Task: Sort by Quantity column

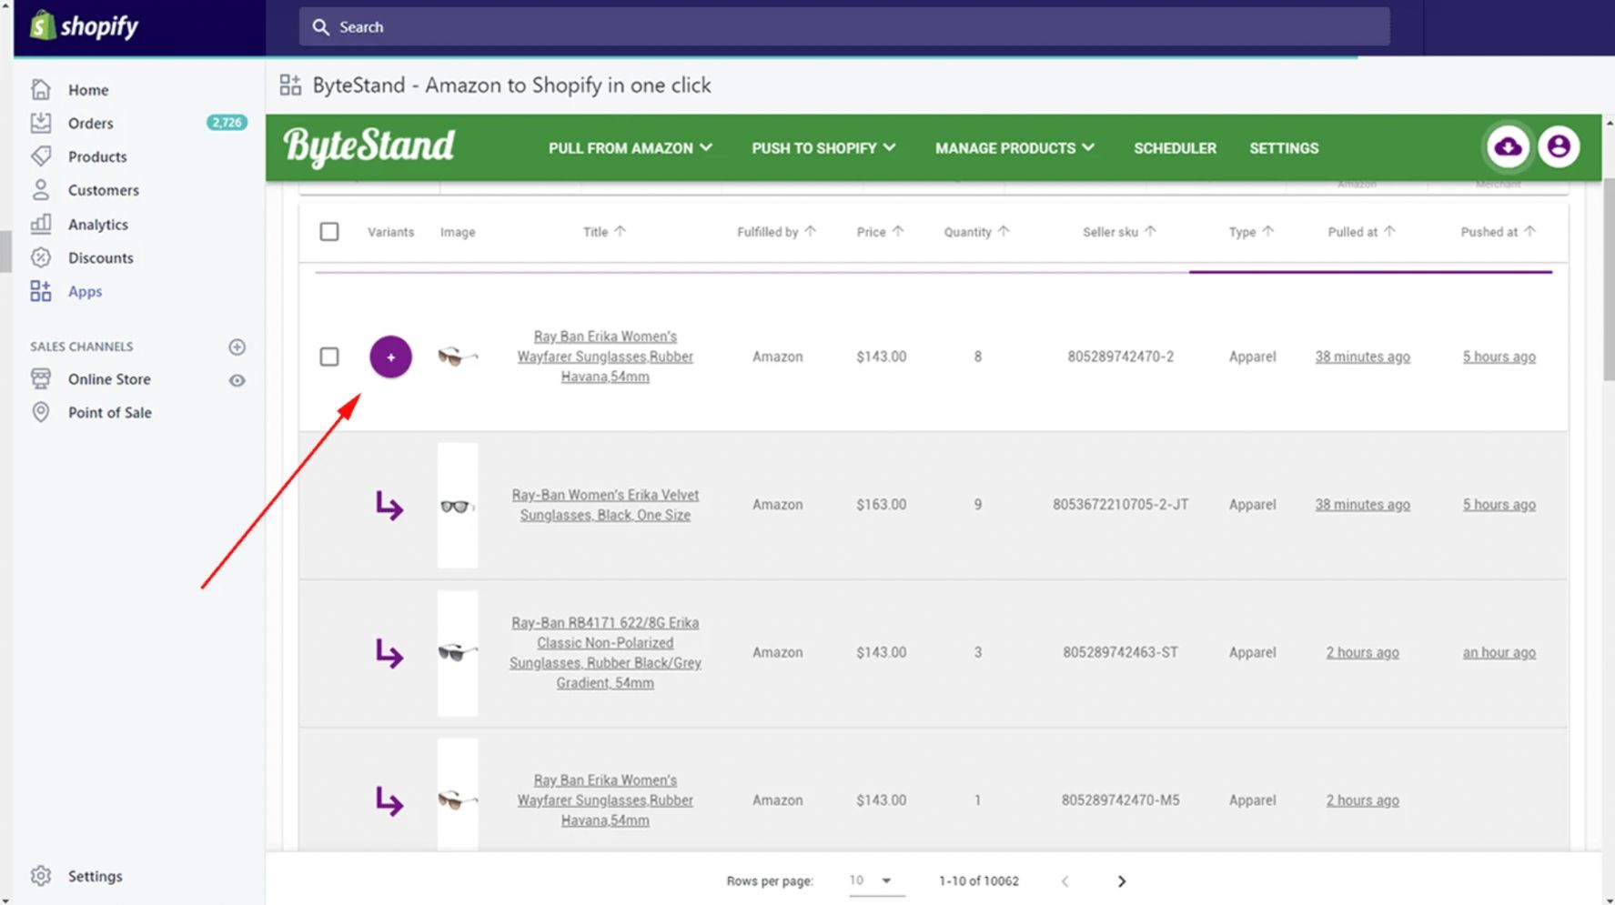Action: click(x=976, y=232)
